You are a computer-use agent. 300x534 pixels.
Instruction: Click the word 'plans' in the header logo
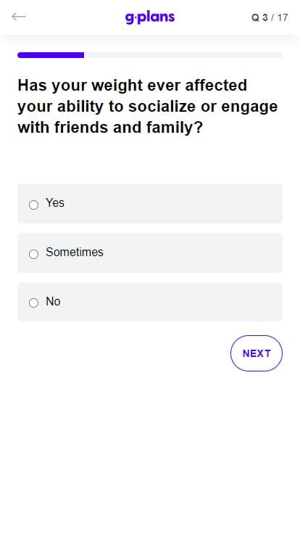point(157,17)
